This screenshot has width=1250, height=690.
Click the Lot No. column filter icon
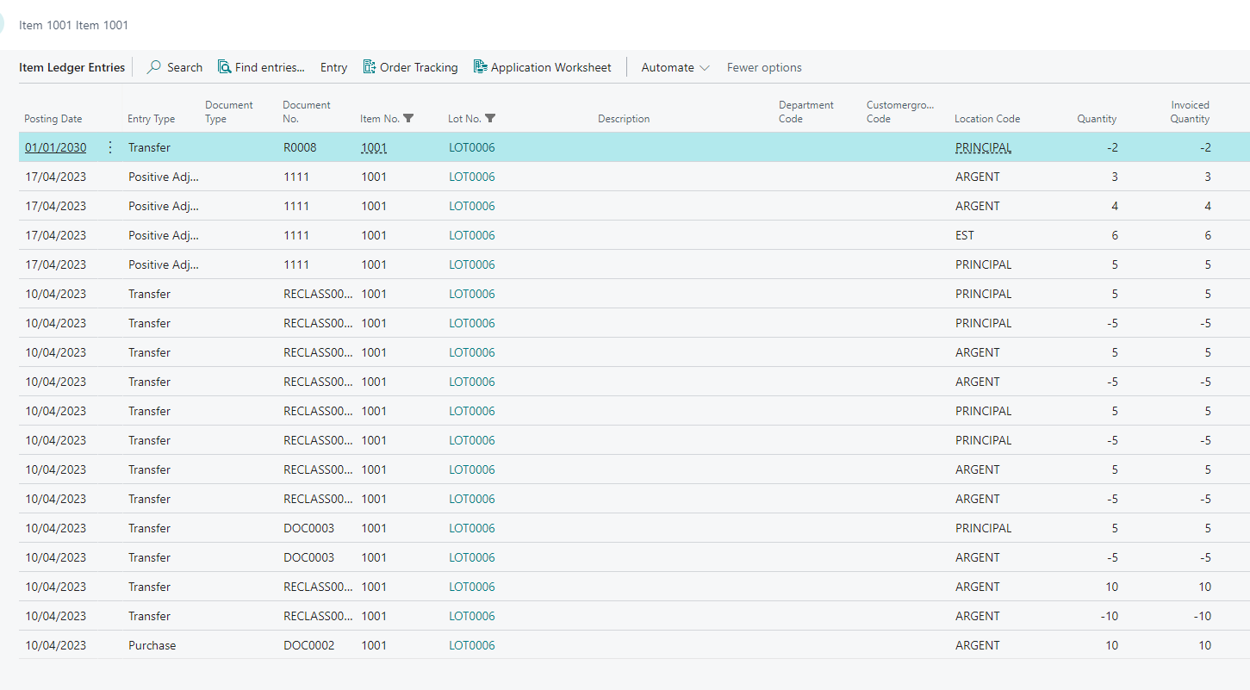pyautogui.click(x=490, y=119)
